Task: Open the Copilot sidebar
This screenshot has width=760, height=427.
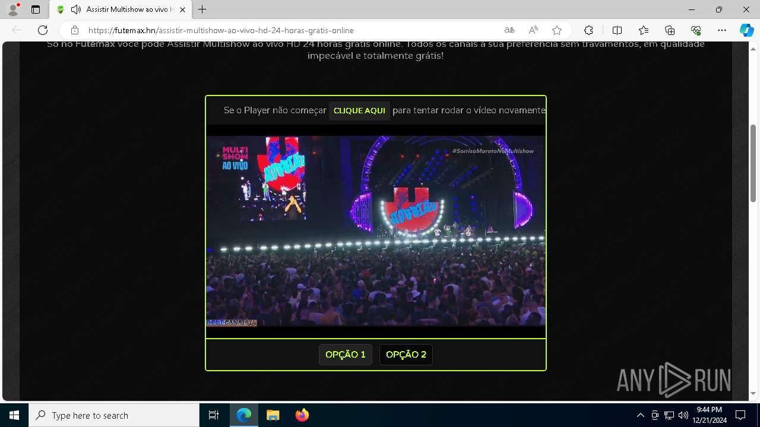Action: pyautogui.click(x=746, y=30)
